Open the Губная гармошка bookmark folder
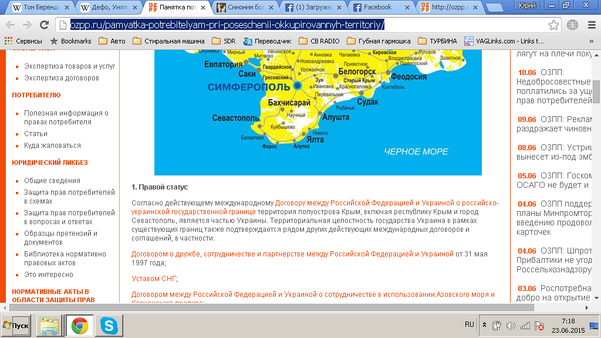This screenshot has width=601, height=338. click(379, 41)
